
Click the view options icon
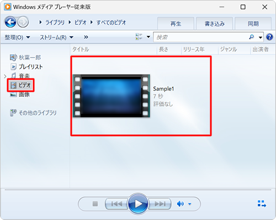pyautogui.click(x=139, y=36)
